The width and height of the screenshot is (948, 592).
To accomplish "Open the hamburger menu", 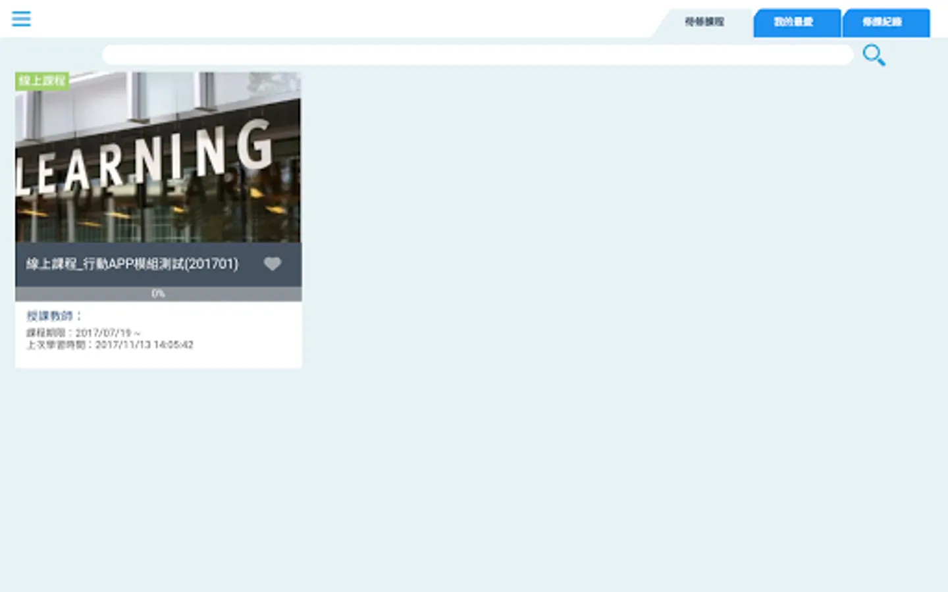I will click(x=21, y=18).
